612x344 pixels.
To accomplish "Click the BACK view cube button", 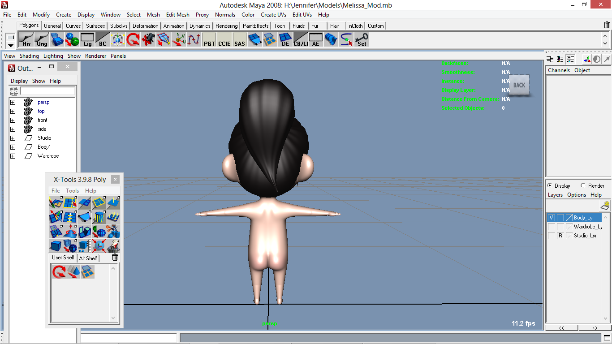I will [x=519, y=85].
